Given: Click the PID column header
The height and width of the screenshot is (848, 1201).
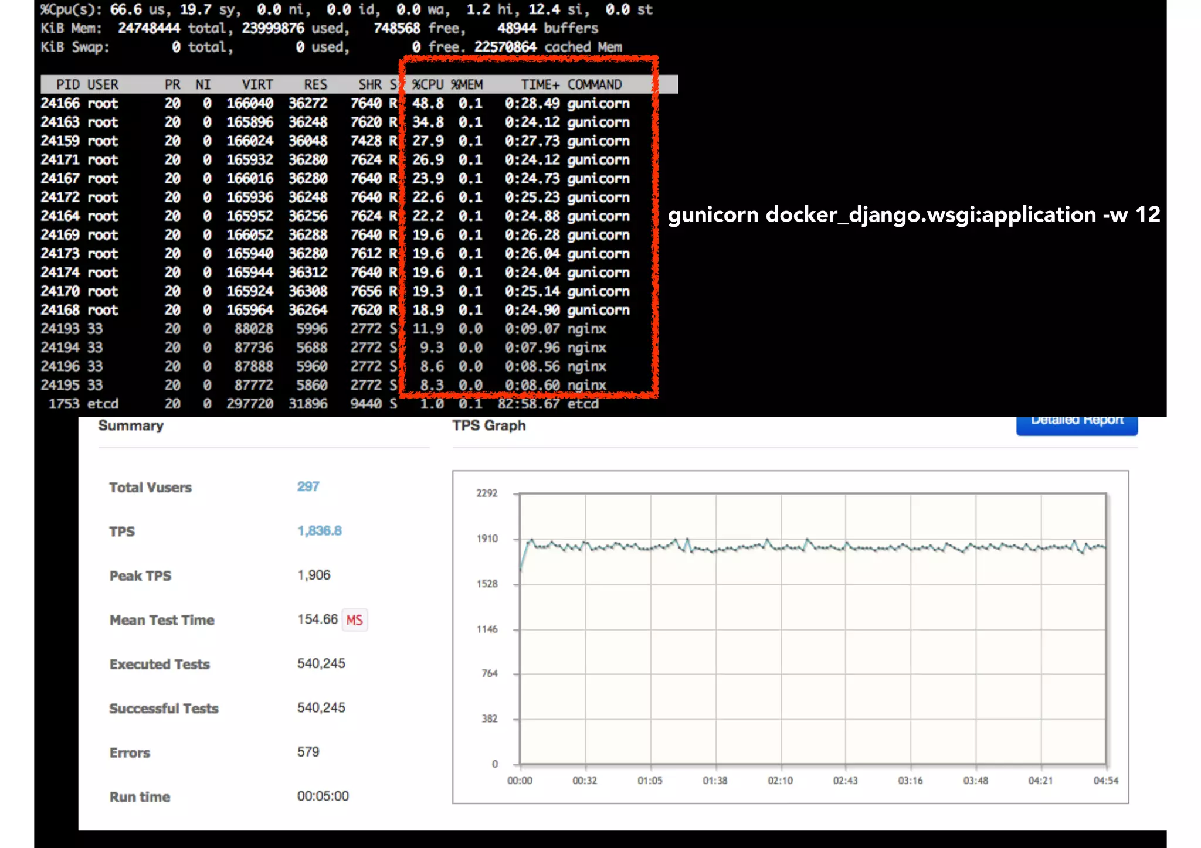Looking at the screenshot, I should [x=67, y=84].
